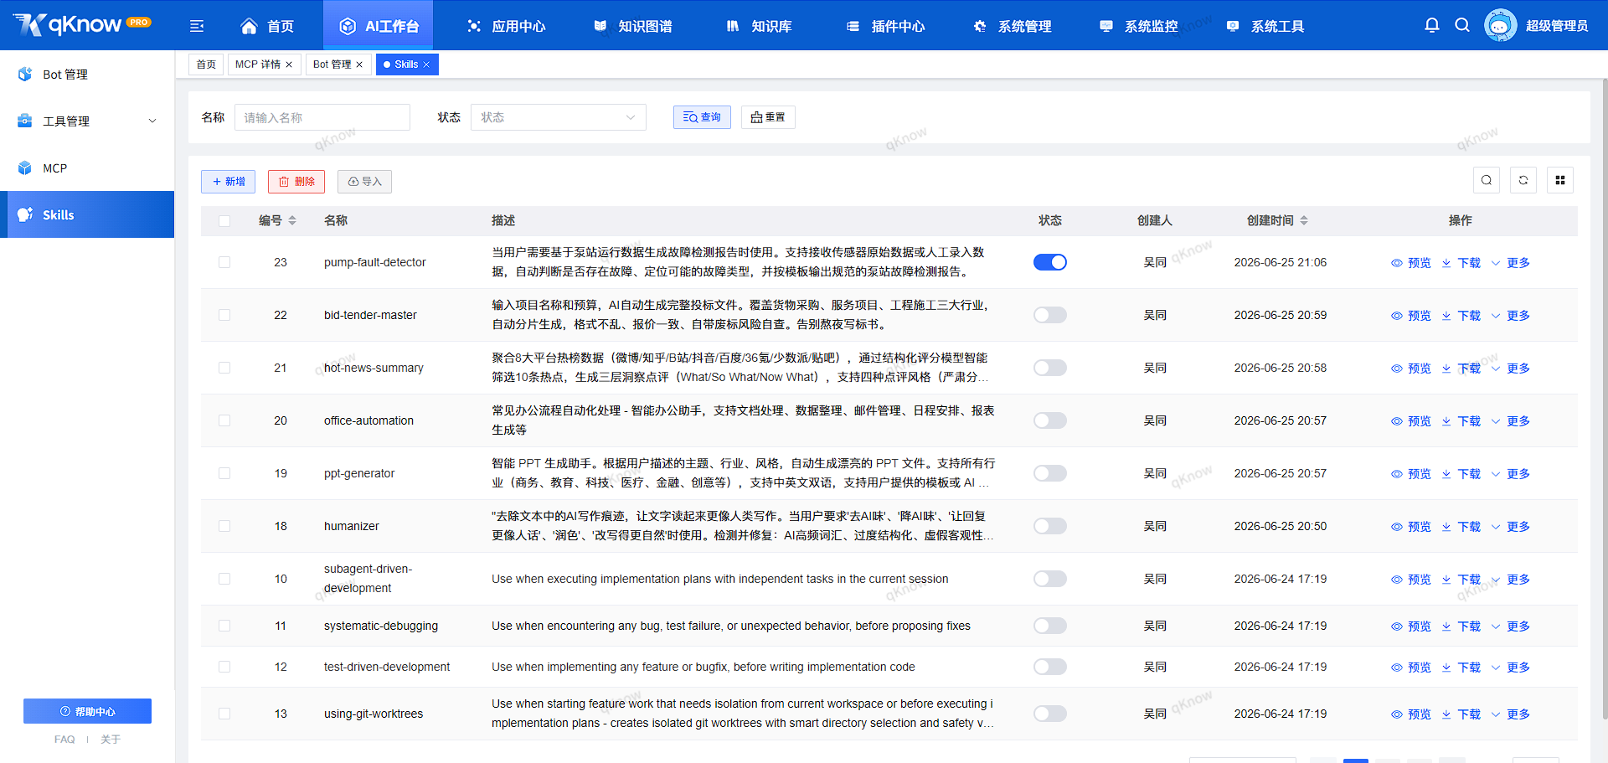
Task: Open 更多 menu for humanizer
Action: click(1511, 527)
